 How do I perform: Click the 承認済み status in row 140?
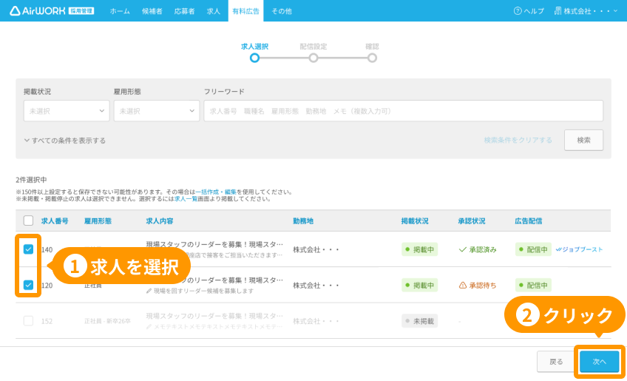[478, 250]
